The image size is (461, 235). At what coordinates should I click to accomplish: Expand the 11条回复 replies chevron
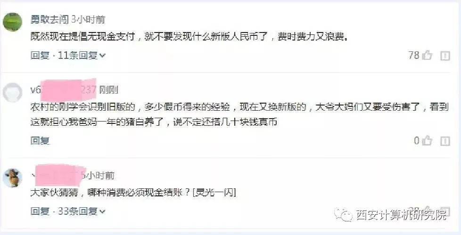pyautogui.click(x=102, y=55)
